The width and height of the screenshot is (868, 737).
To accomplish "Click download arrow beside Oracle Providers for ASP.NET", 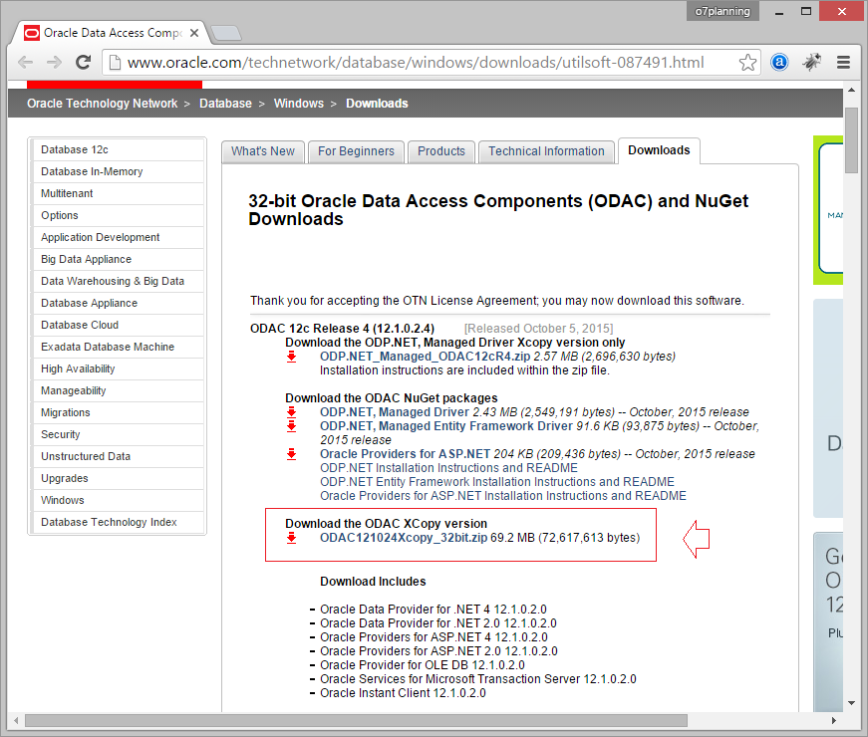I will pos(292,454).
